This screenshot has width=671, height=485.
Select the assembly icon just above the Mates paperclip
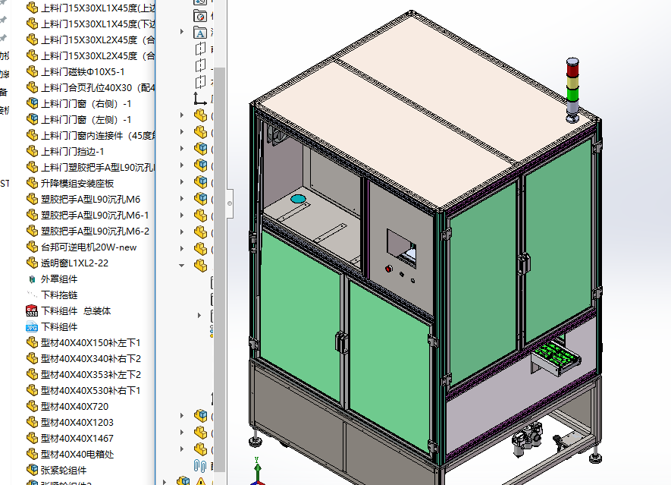click(200, 449)
